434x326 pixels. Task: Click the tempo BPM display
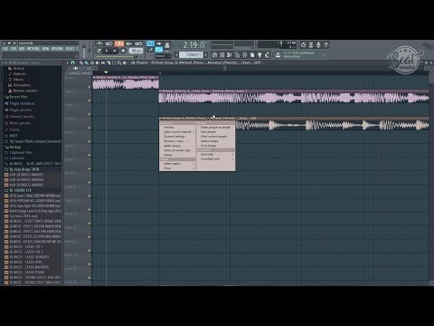(136, 51)
